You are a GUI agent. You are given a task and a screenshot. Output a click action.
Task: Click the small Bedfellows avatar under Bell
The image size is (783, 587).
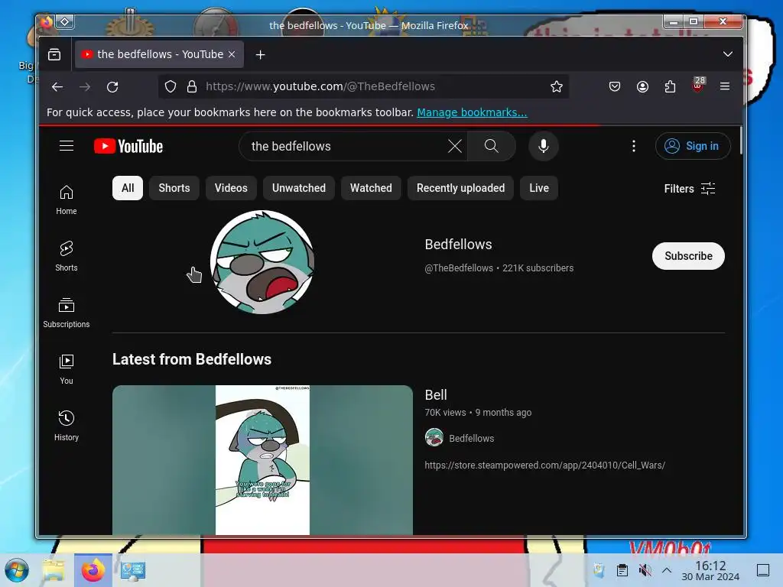point(434,438)
